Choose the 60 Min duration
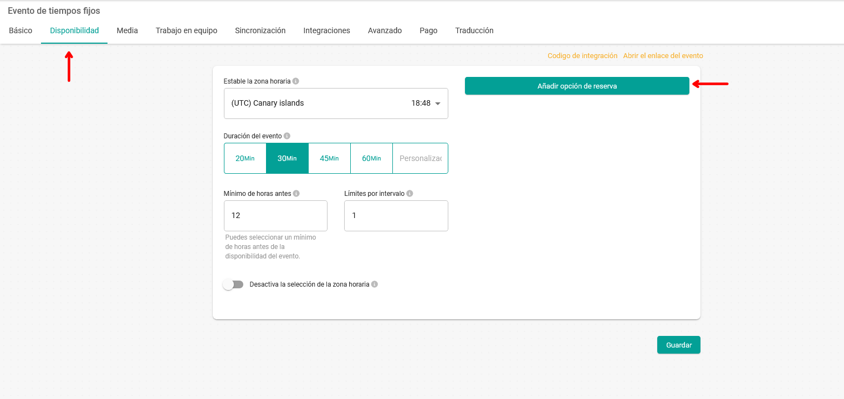Screen dimensions: 844x399 (371, 158)
